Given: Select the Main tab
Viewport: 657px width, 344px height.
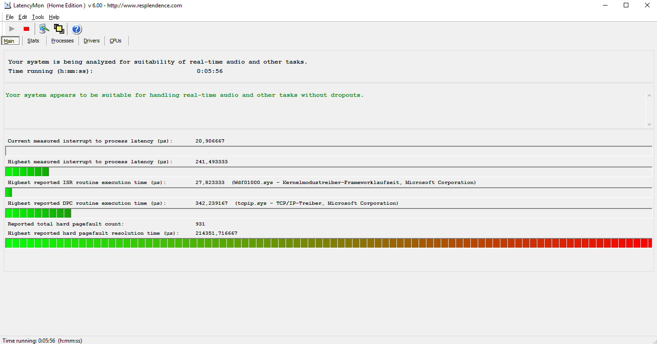Looking at the screenshot, I should pyautogui.click(x=9, y=41).
